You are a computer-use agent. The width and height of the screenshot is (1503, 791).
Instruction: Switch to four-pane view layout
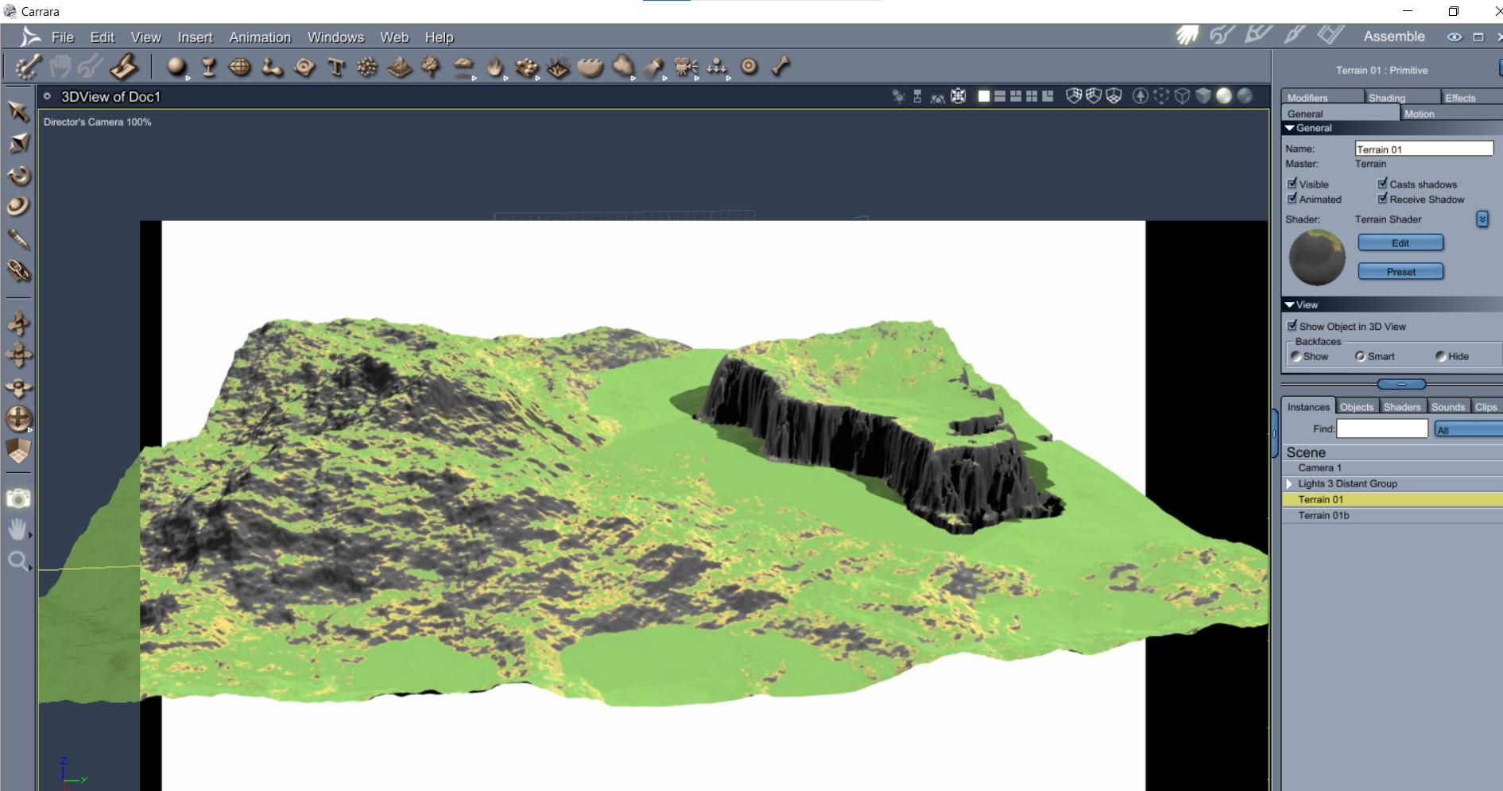[x=1032, y=96]
